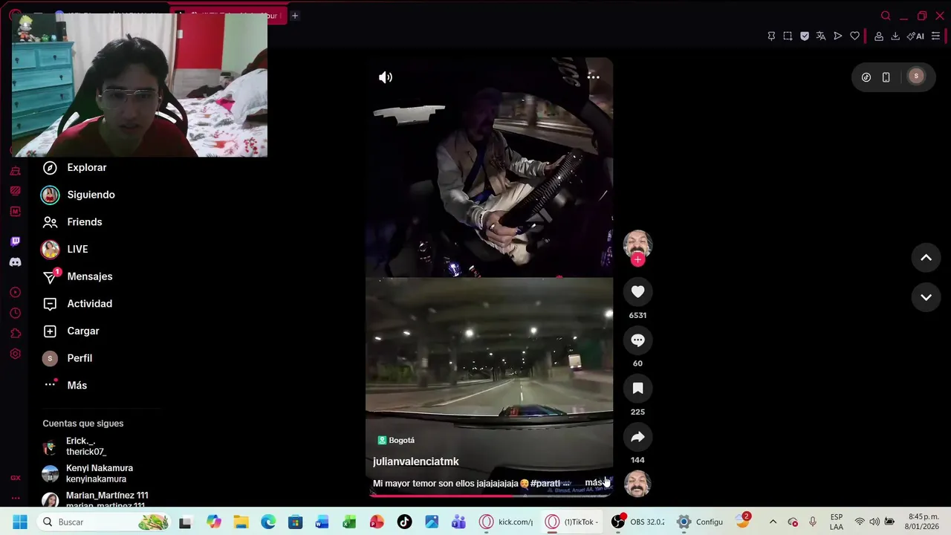The image size is (951, 535).
Task: Open Easy Setup sliders menu
Action: point(935,36)
